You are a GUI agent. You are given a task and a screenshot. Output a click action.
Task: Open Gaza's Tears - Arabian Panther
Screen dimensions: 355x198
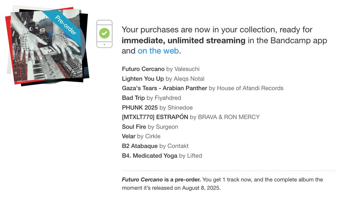[x=164, y=88]
